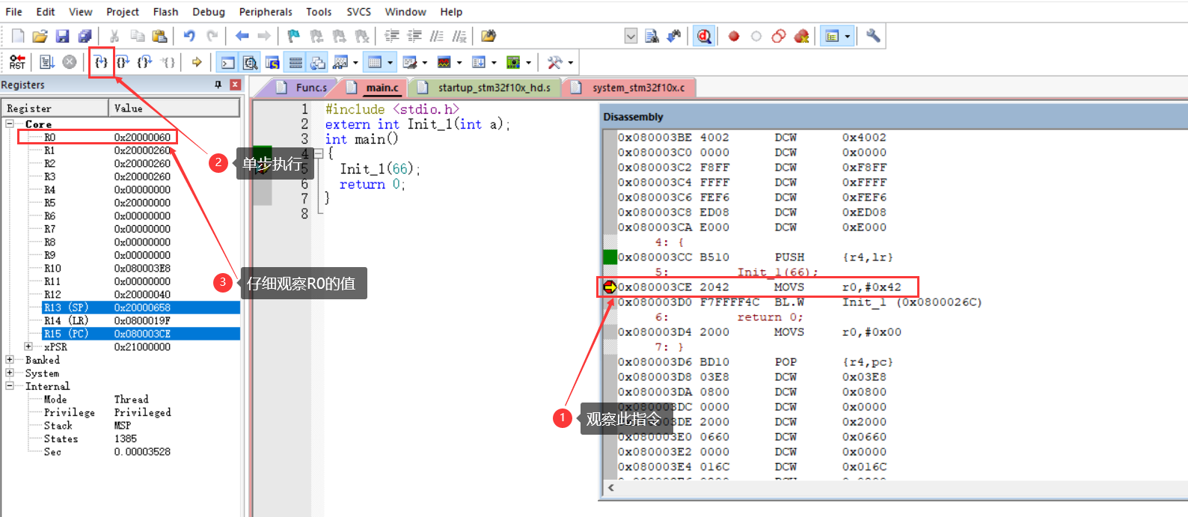Open the Find combo box dropdown
Image resolution: width=1188 pixels, height=517 pixels.
(x=631, y=36)
